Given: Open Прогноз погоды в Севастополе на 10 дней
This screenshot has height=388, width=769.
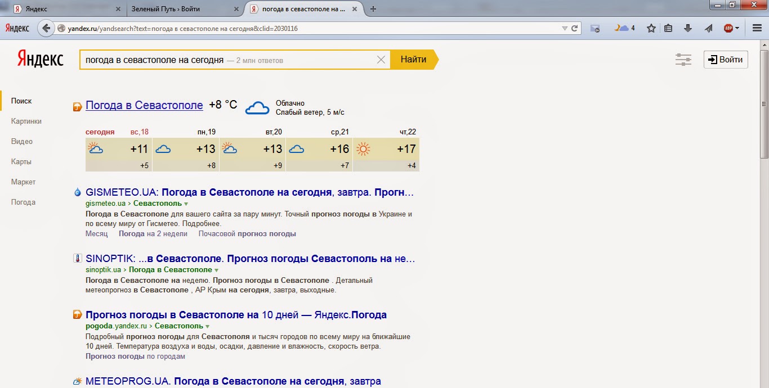Looking at the screenshot, I should coord(236,314).
